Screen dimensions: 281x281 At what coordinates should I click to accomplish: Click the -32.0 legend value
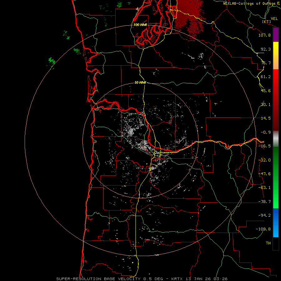point(264,160)
